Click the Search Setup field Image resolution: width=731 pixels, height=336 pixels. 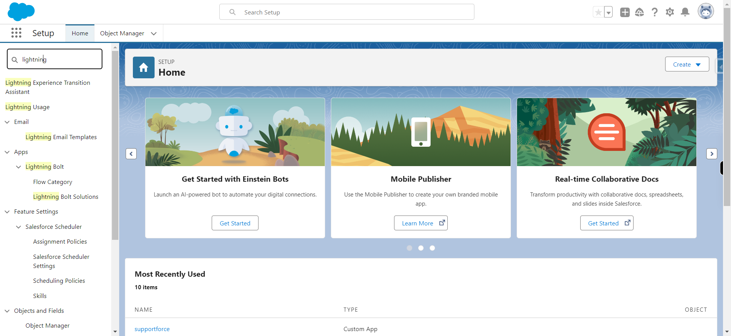[x=346, y=12]
